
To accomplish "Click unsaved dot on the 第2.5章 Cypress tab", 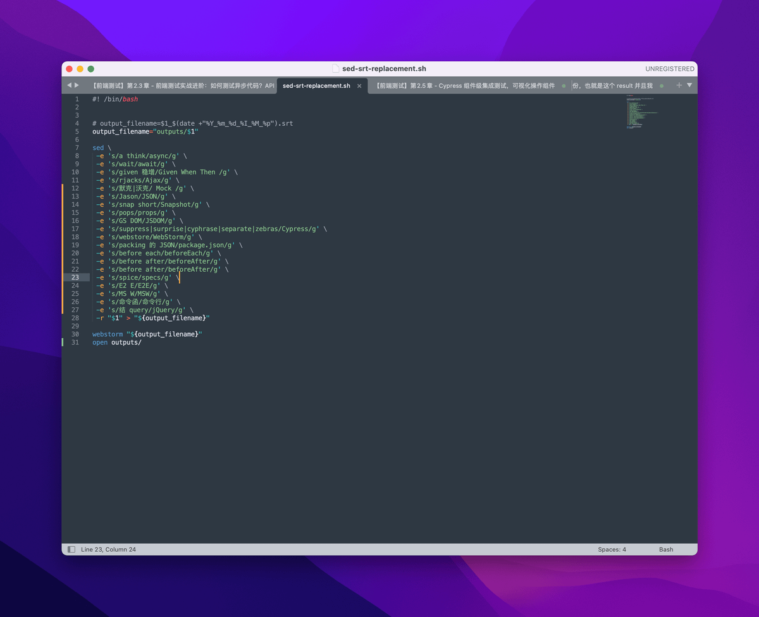I will [564, 86].
